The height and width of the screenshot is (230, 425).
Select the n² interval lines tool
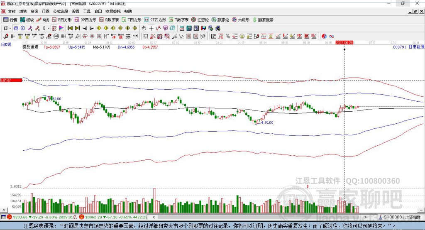point(71,37)
